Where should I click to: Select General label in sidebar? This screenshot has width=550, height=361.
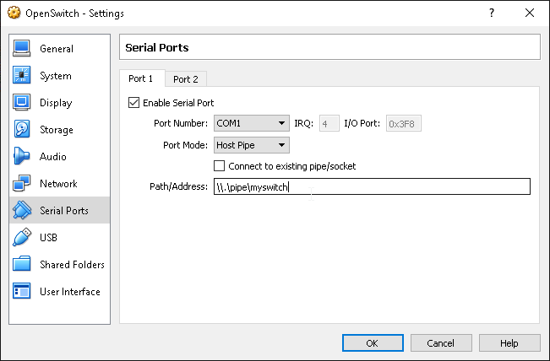(x=57, y=49)
